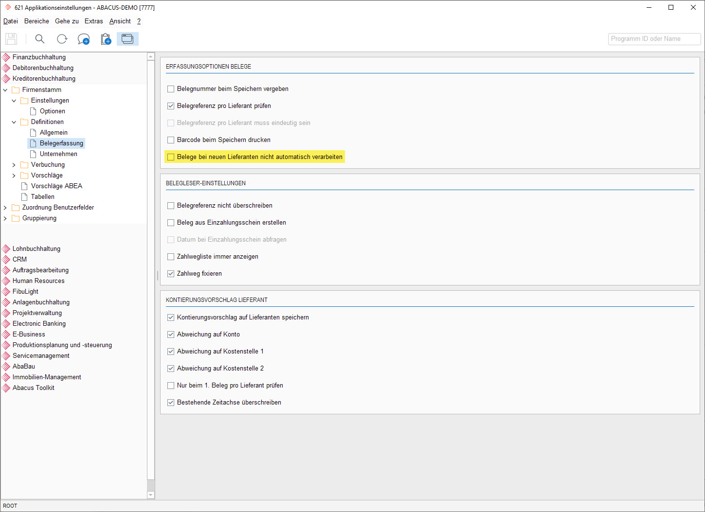705x512 pixels.
Task: Open the Lohnbuchhaltung module
Action: click(x=36, y=249)
